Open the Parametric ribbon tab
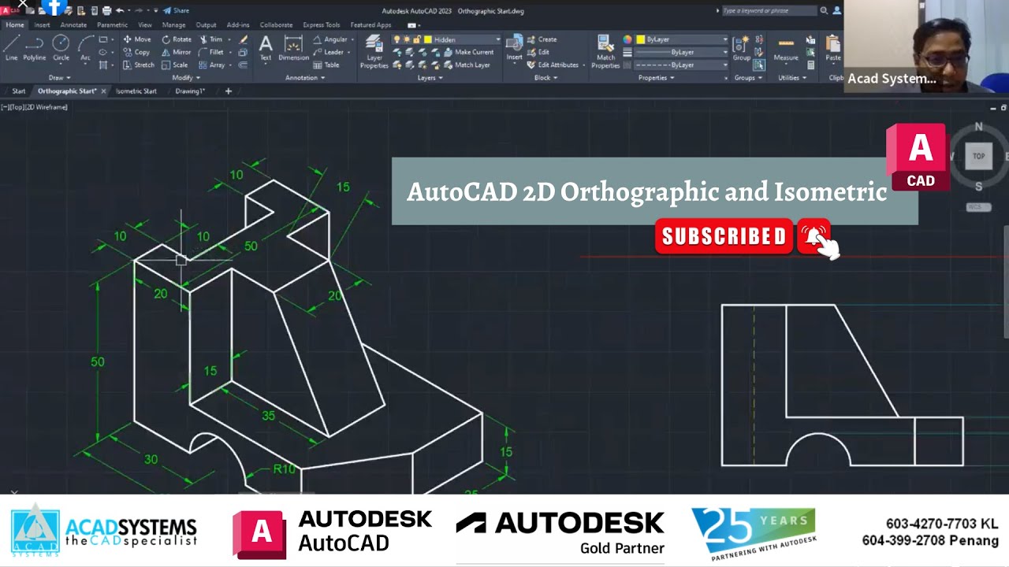 click(x=112, y=24)
